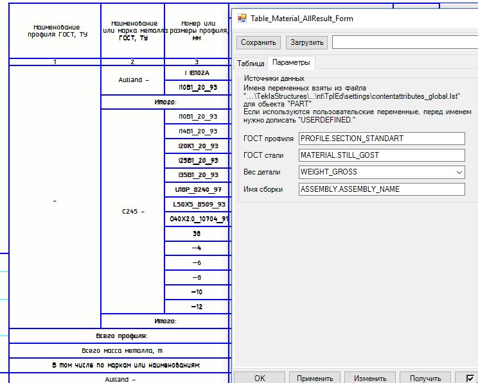Click the Получить button

click(425, 379)
